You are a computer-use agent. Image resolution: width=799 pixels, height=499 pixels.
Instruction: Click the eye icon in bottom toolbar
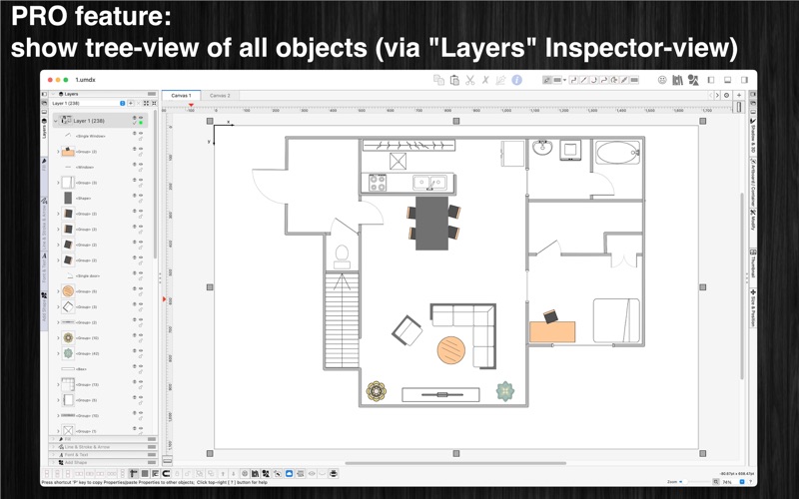(312, 473)
